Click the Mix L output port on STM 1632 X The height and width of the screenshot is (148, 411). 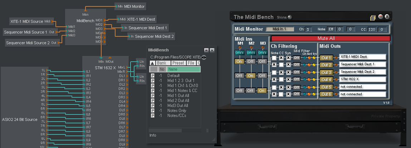click(128, 67)
